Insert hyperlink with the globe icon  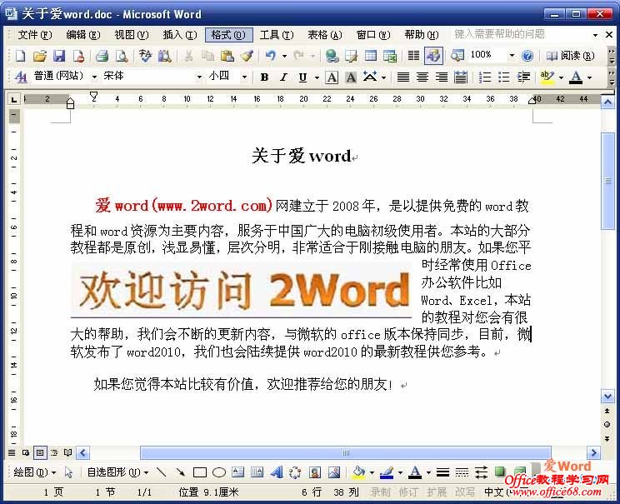coord(332,56)
